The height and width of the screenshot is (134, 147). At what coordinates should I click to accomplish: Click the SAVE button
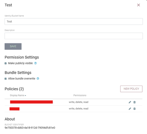tap(13, 46)
